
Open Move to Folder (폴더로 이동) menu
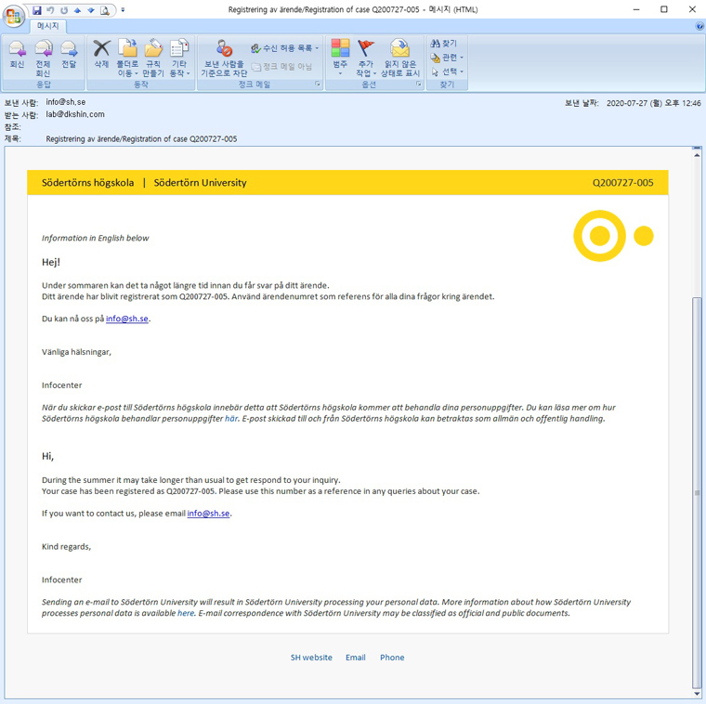point(128,58)
